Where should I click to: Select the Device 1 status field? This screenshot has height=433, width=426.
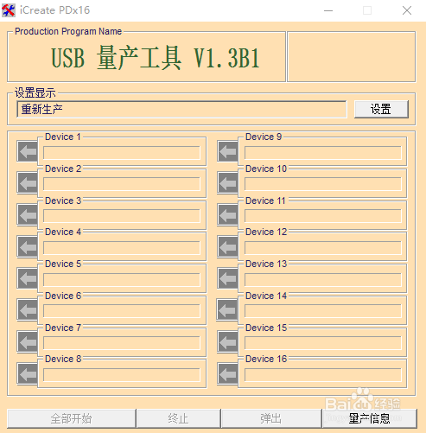[122, 153]
